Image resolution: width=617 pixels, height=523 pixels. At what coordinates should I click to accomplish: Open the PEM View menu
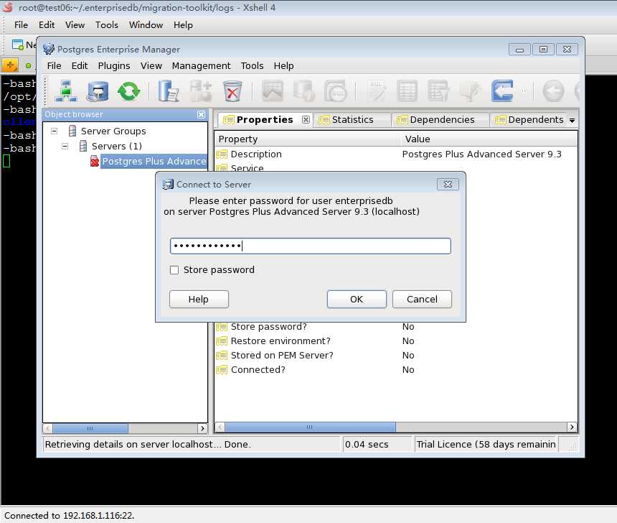coord(151,66)
